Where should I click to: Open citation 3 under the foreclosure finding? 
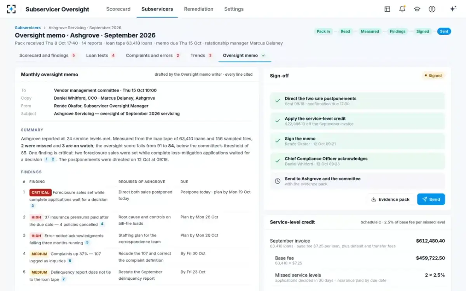click(33, 206)
